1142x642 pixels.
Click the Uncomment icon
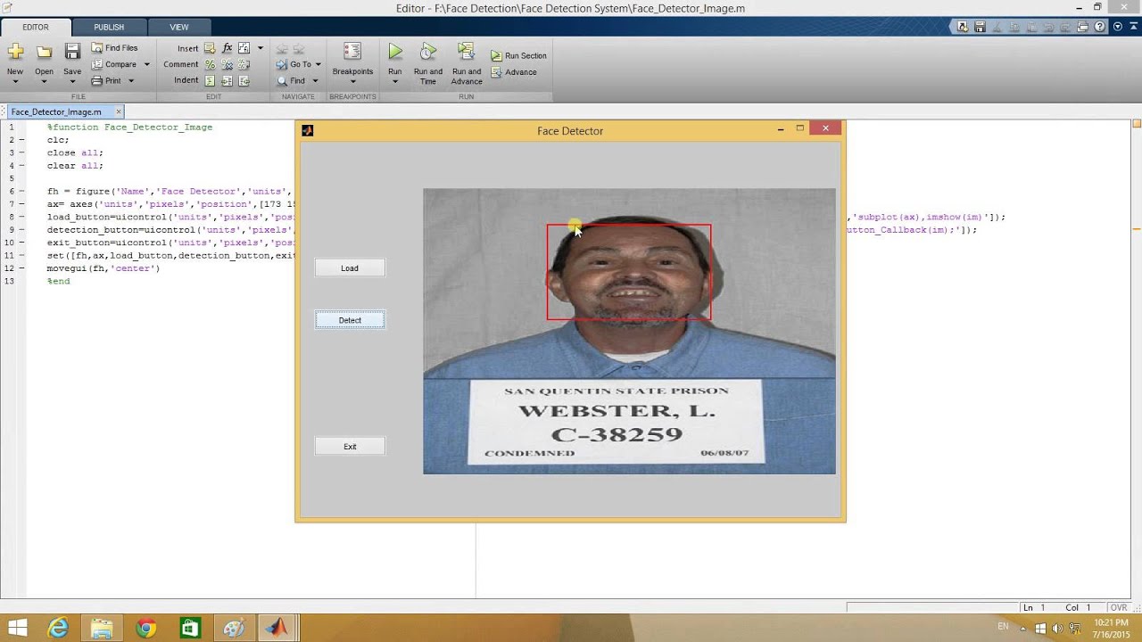coord(227,64)
